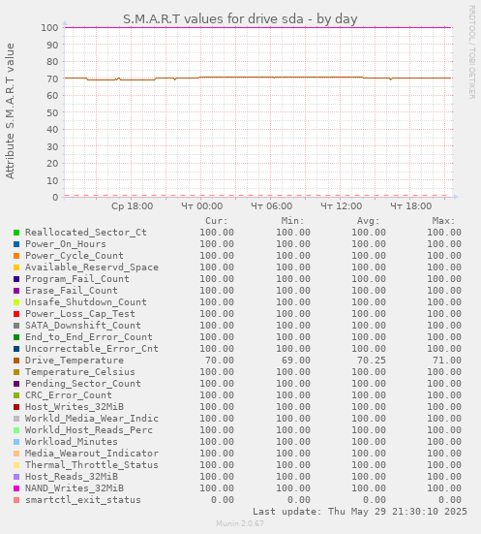
Task: Click the Last update timestamp text
Action: 360,512
